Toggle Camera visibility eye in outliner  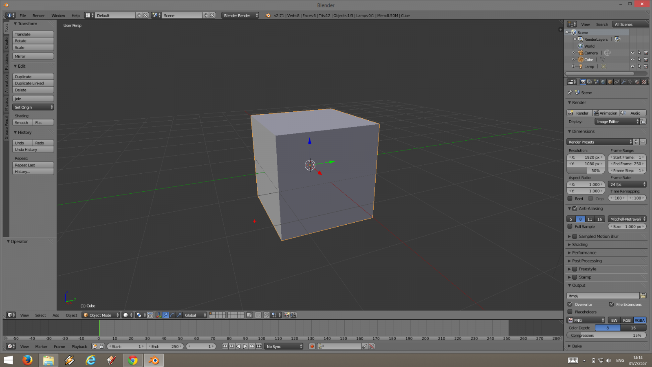(633, 53)
